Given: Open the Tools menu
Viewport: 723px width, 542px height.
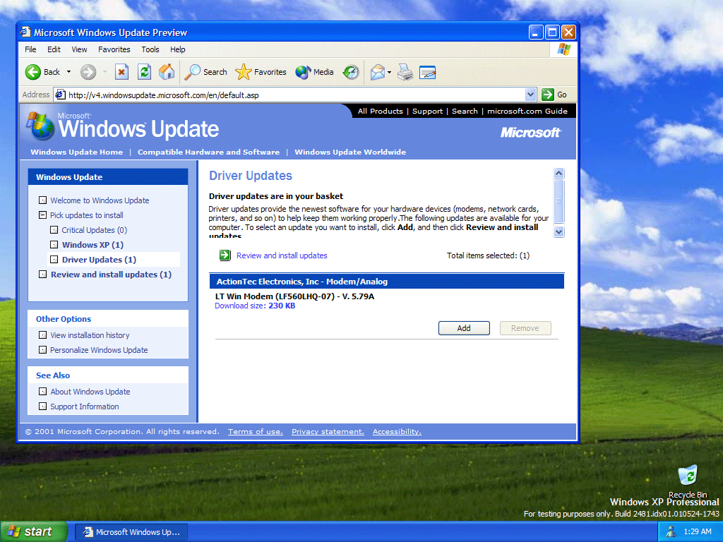Looking at the screenshot, I should point(150,49).
